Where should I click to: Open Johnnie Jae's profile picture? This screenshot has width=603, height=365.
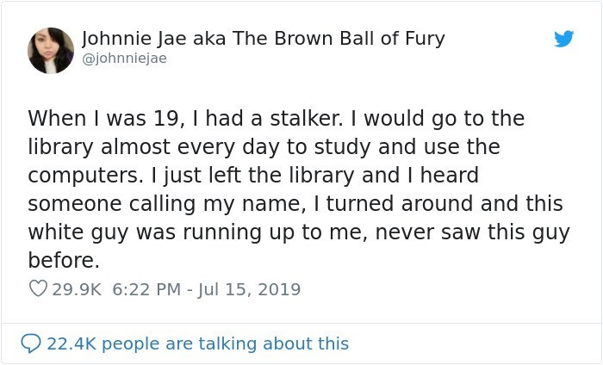(x=51, y=50)
